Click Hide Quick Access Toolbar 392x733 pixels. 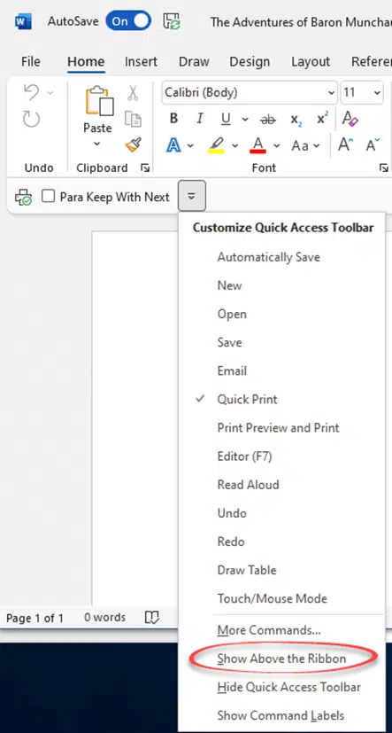288,687
